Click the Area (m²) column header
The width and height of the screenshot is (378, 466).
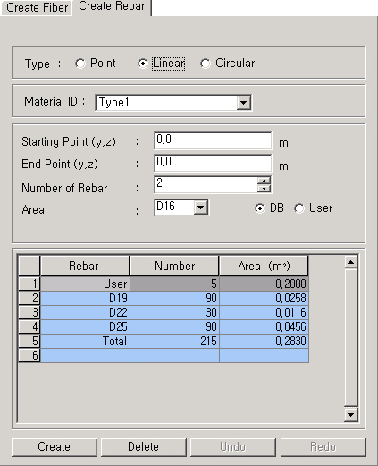pos(264,266)
